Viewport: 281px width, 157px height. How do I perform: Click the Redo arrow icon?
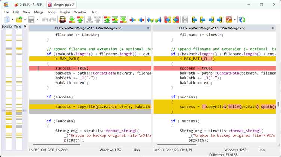pos(53,20)
